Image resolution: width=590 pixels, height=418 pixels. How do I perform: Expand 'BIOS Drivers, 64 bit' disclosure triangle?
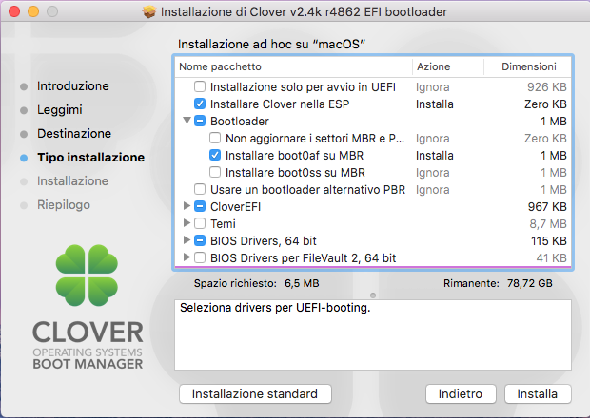pyautogui.click(x=187, y=240)
